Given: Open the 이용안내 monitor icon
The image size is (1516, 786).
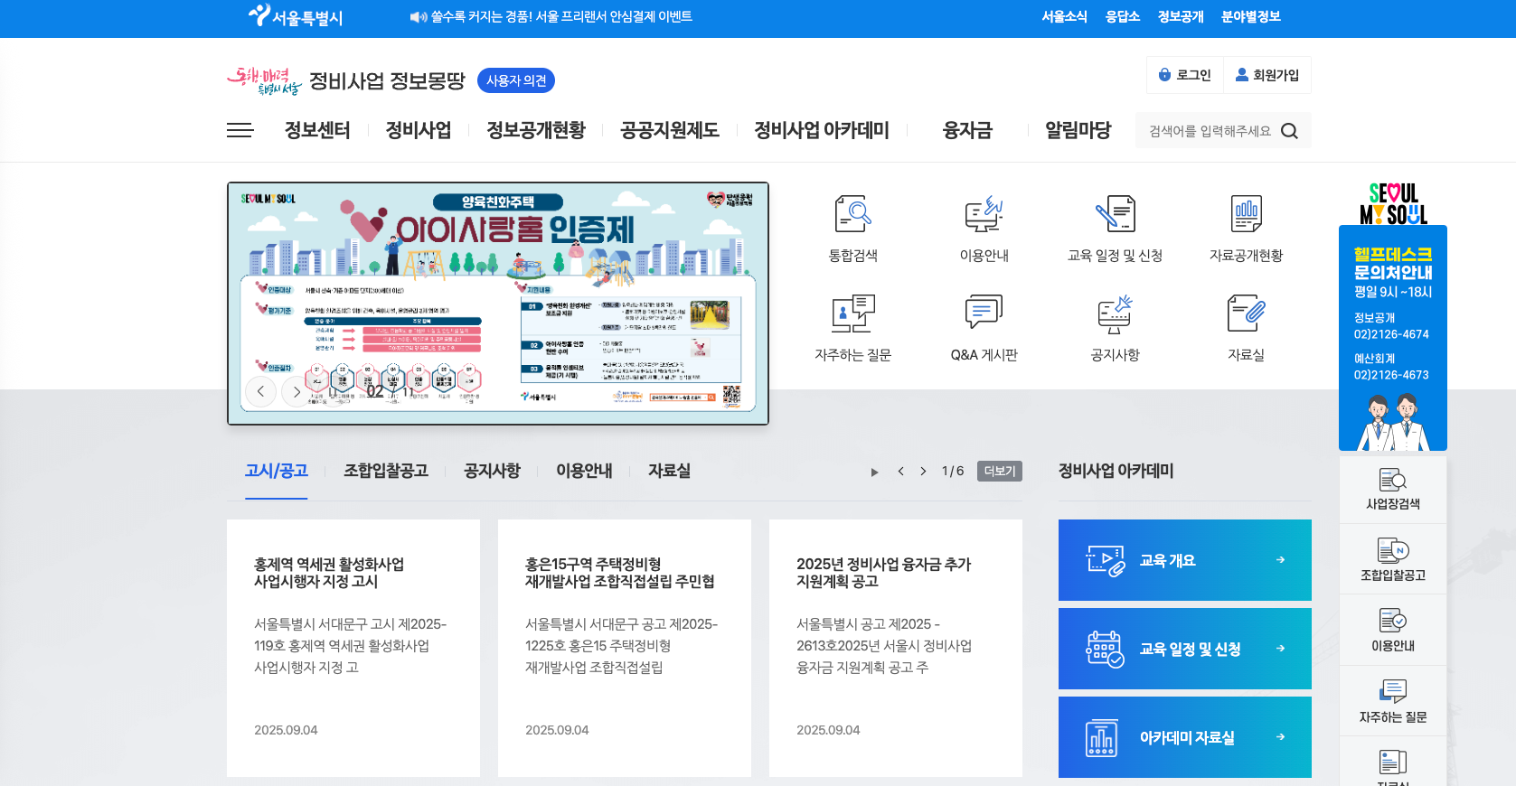Looking at the screenshot, I should pyautogui.click(x=984, y=214).
